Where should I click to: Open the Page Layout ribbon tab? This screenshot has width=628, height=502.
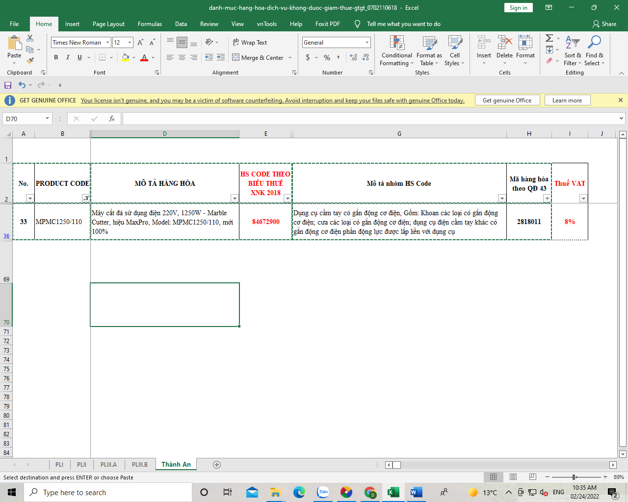pos(108,24)
